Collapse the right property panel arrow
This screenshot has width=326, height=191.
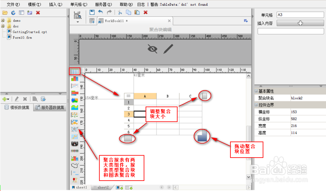point(253,16)
